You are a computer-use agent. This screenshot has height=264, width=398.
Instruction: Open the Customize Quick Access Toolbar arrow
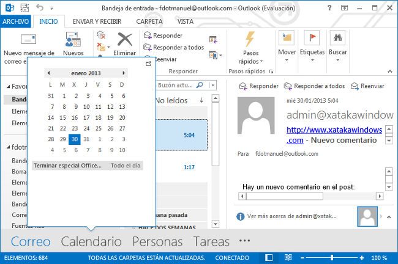pyautogui.click(x=52, y=8)
